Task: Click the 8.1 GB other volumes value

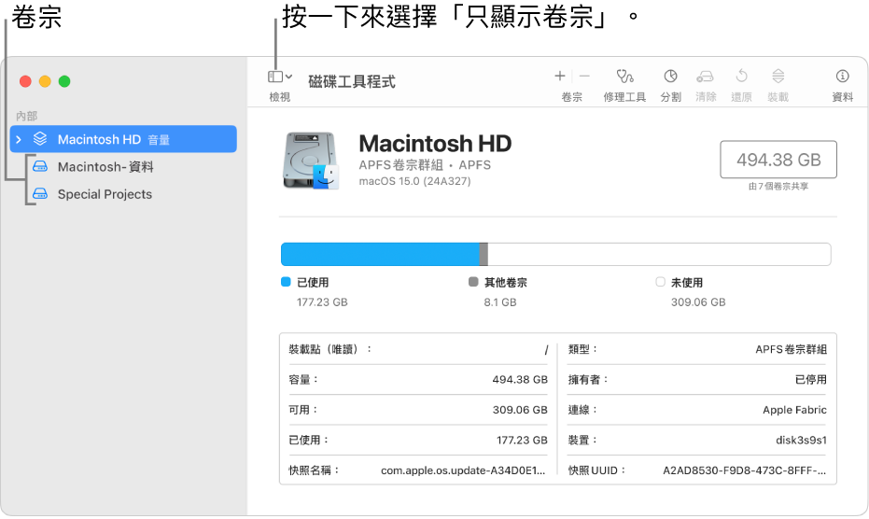Action: click(500, 302)
